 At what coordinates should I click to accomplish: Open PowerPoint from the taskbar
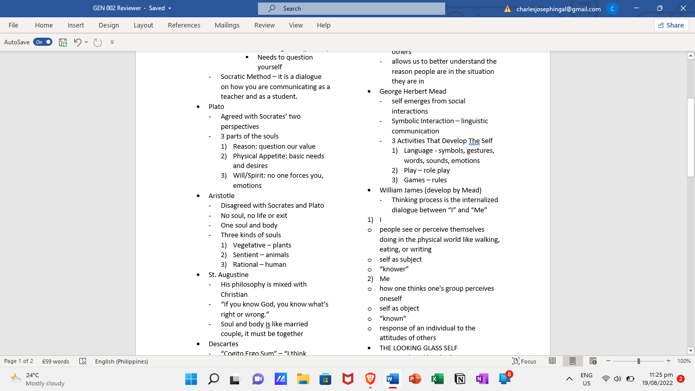[415, 379]
